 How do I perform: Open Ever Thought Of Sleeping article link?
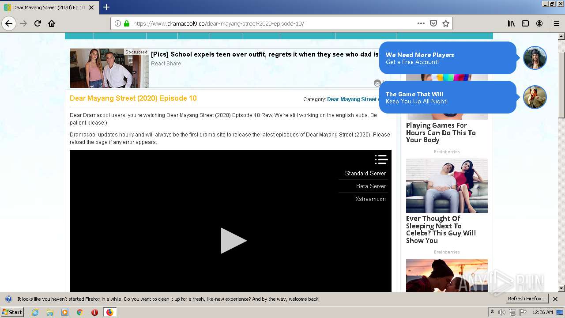[x=441, y=230]
